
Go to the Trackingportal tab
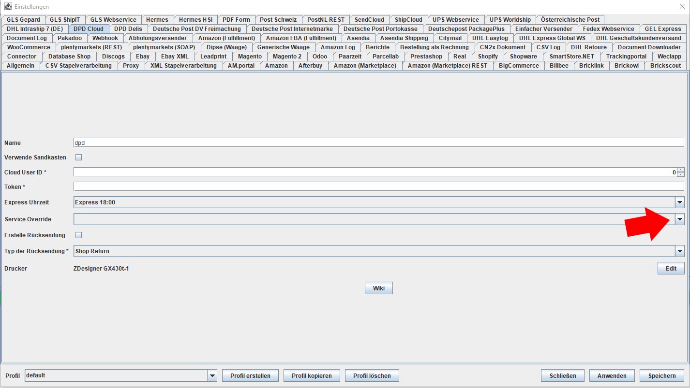click(x=626, y=57)
